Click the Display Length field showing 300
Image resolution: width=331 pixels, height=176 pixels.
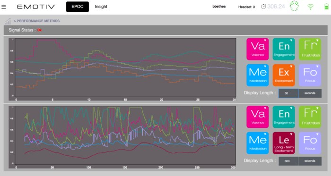tap(288, 161)
